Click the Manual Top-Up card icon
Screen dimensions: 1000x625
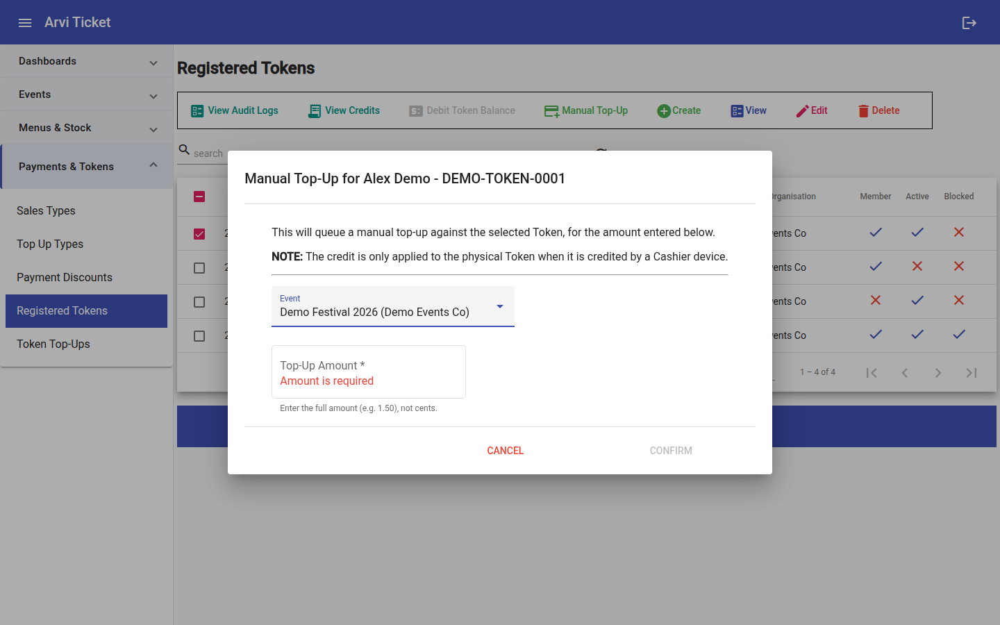point(551,111)
